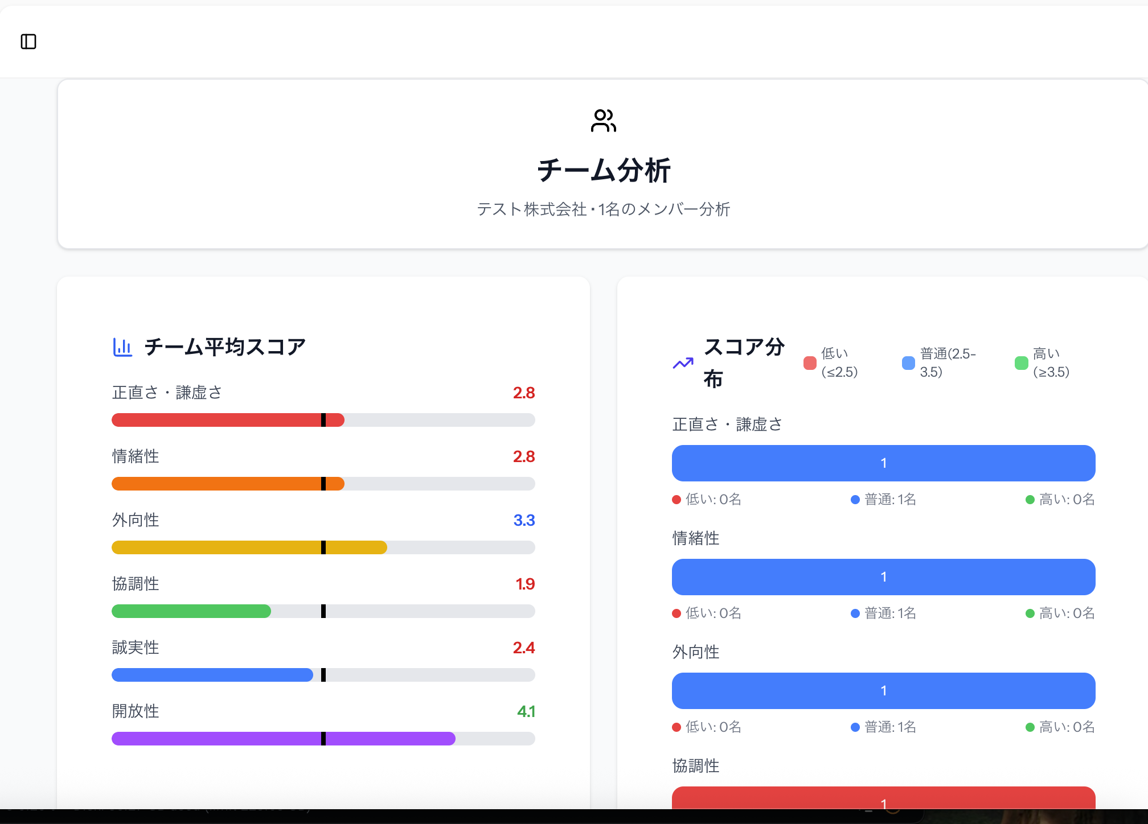The width and height of the screenshot is (1148, 824).
Task: Click the 正直さ・謙虚さ distribution bar
Action: pyautogui.click(x=883, y=463)
